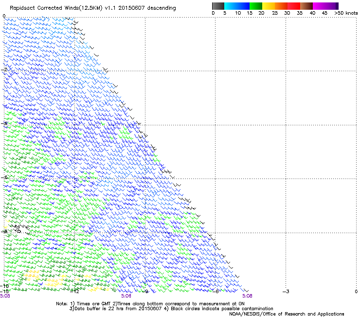Click the 'NOAA/NESDIS/Office of Research and Applications' credit
Viewport: 360px width, 317px height.
pyautogui.click(x=287, y=314)
